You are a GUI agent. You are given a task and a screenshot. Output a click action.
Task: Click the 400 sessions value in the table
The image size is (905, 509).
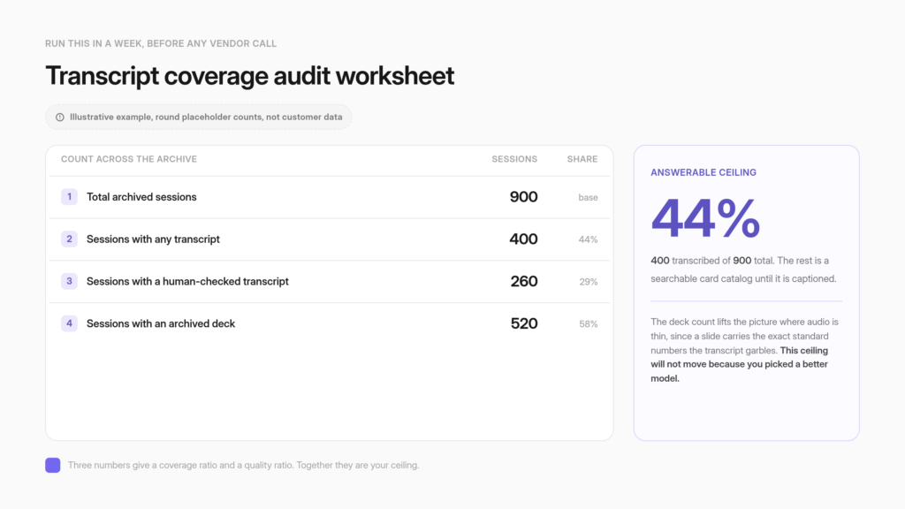point(523,239)
